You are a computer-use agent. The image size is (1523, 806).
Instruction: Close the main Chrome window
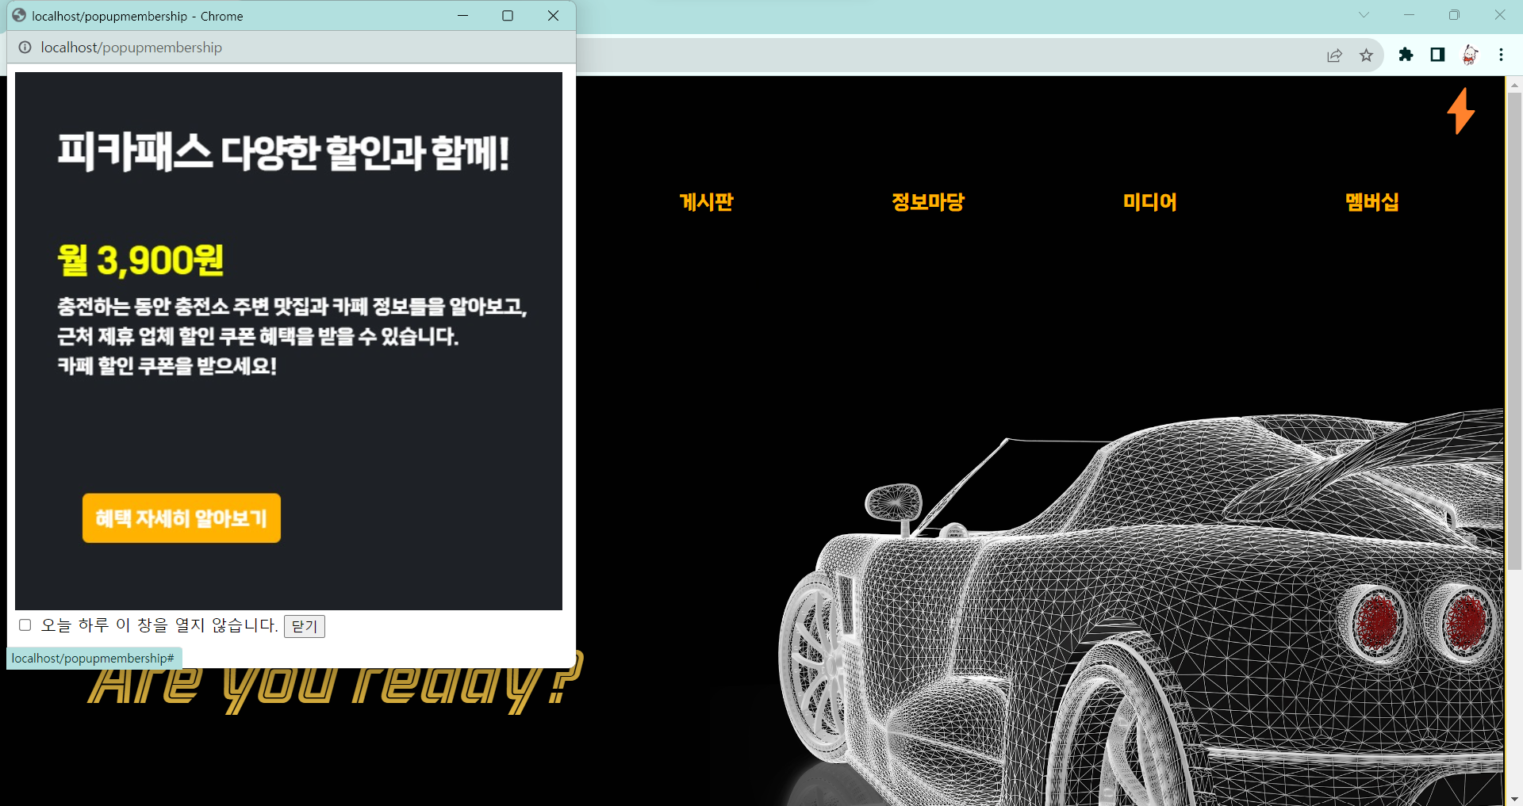1499,15
